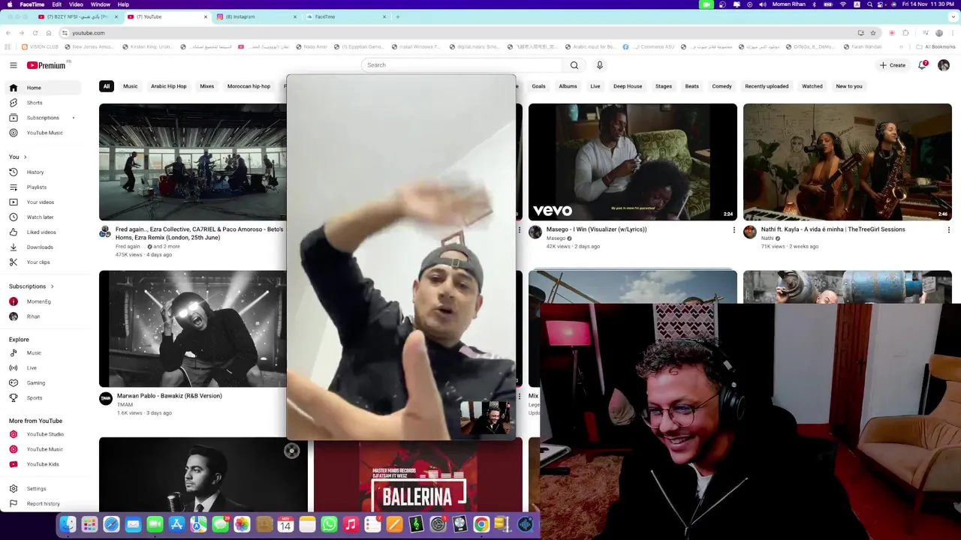Open Marwan Pablo - Bawakiz video title
Screen dimensions: 961x540
coord(170,396)
